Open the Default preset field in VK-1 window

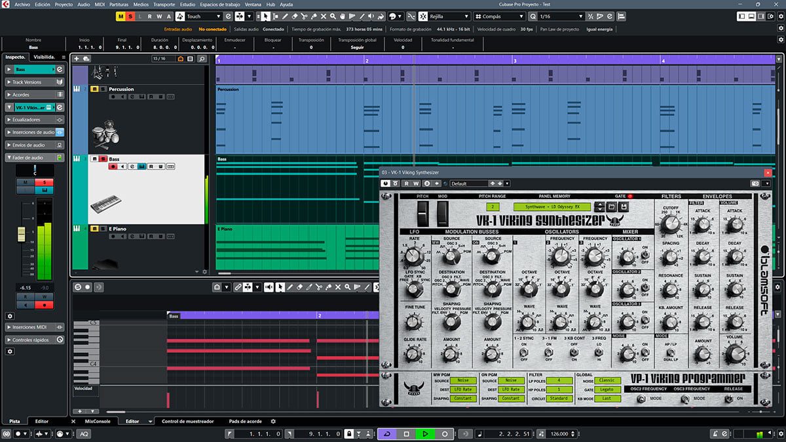(x=468, y=183)
